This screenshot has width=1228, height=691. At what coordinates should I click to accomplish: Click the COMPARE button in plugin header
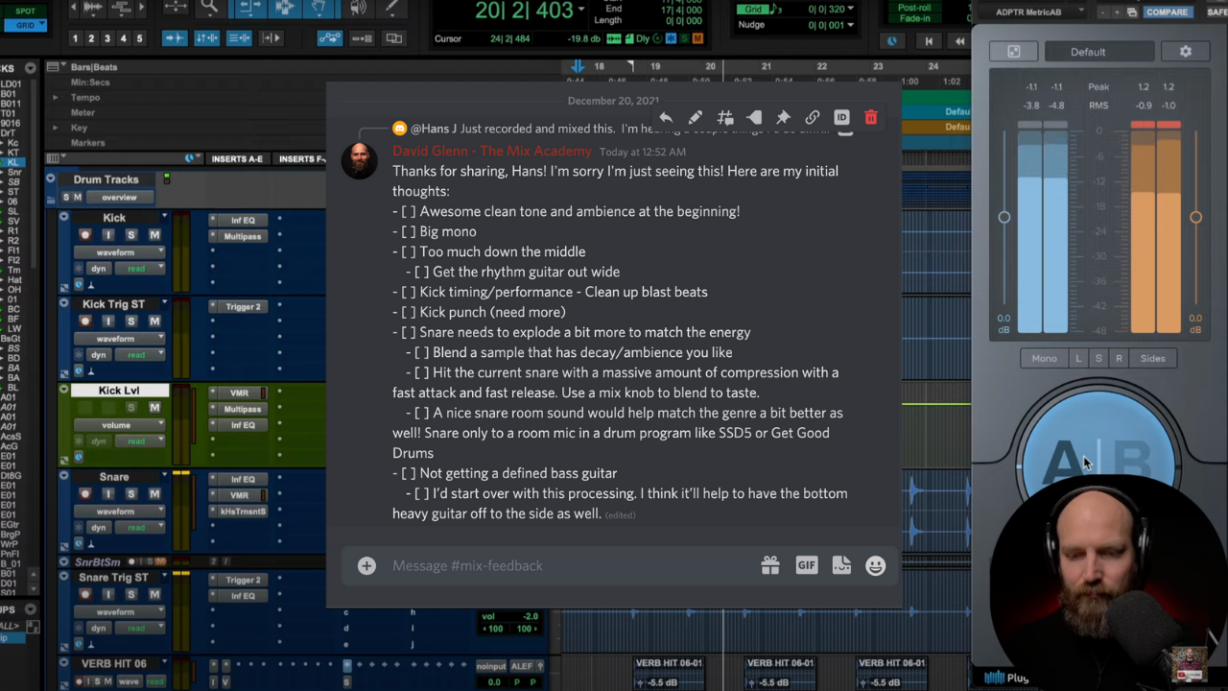point(1167,12)
